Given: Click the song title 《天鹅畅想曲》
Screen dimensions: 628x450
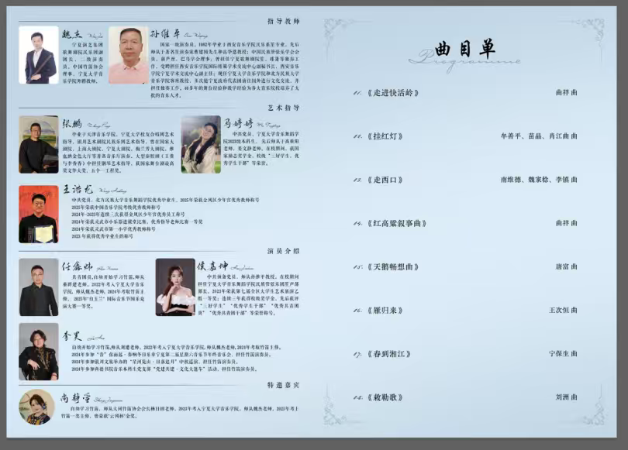Looking at the screenshot, I should (393, 266).
